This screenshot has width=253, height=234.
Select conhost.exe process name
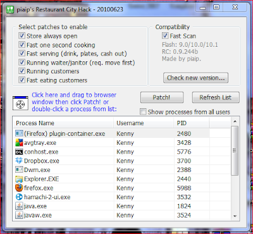[41, 152]
